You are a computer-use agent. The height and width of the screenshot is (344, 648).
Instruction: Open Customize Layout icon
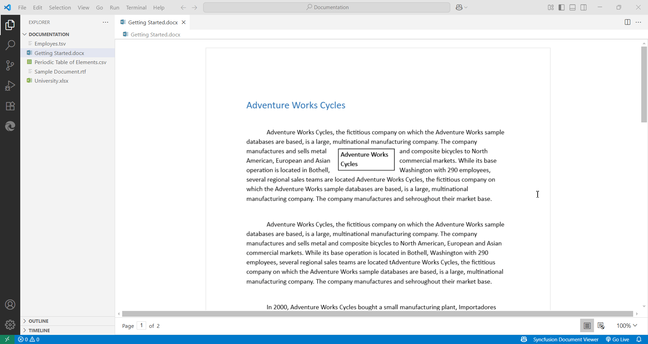tap(551, 7)
